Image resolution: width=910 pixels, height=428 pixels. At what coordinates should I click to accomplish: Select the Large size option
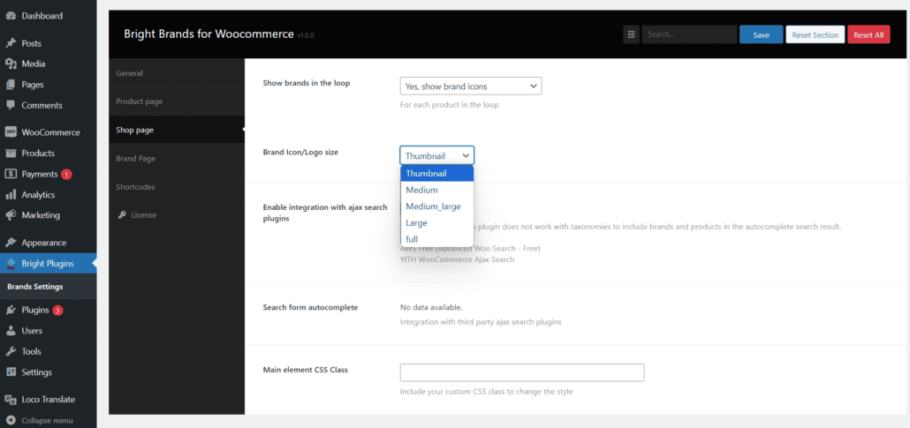click(416, 223)
